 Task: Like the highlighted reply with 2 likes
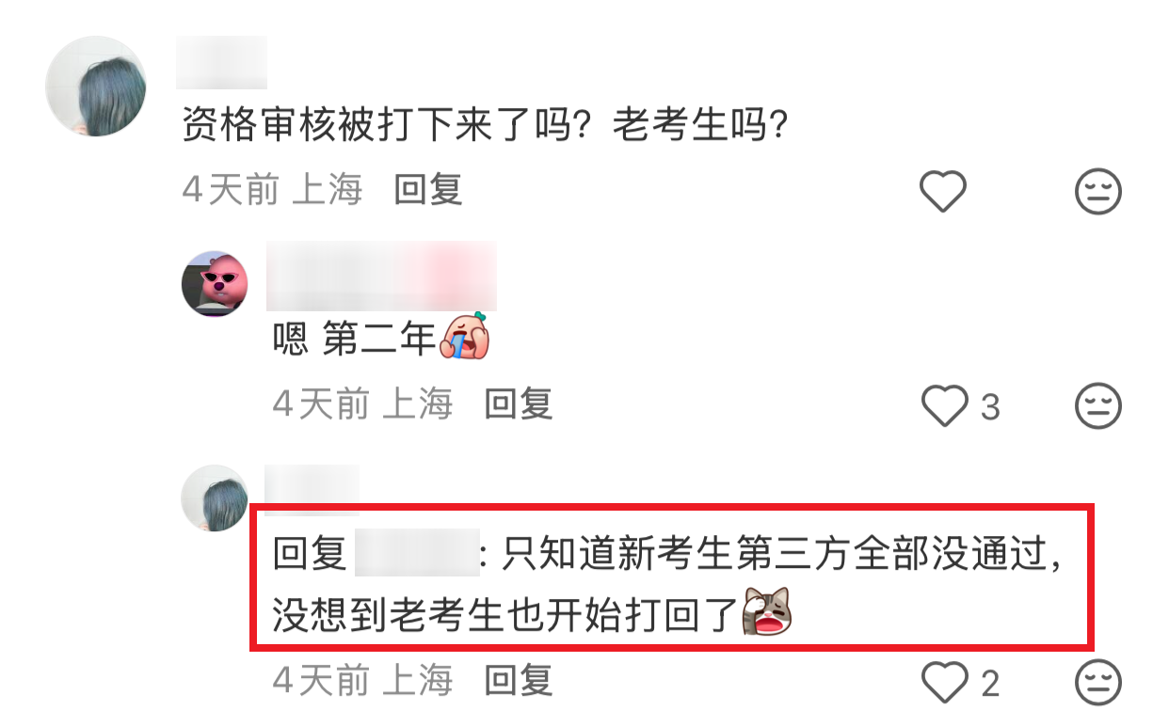944,681
